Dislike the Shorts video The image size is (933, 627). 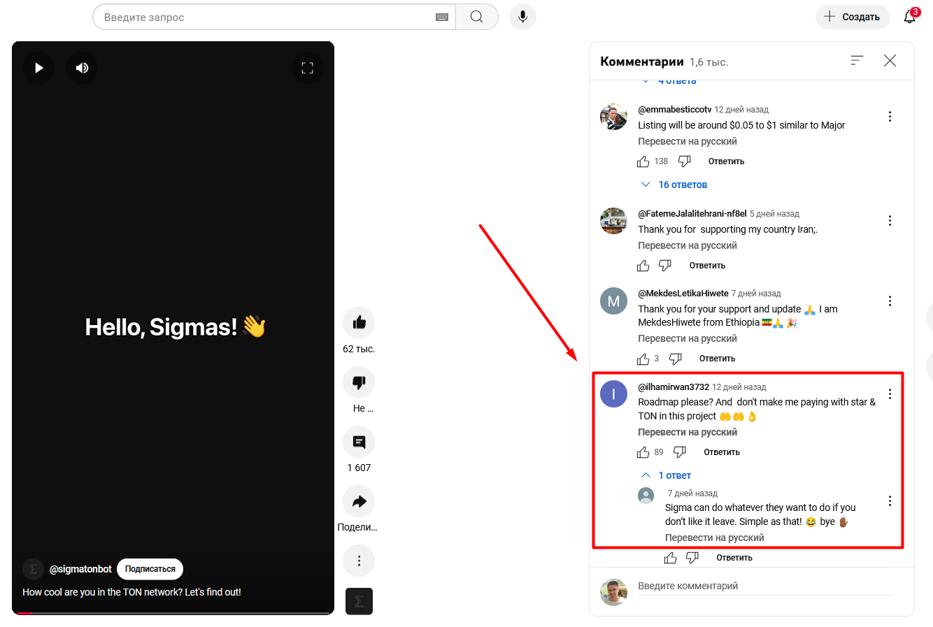(359, 382)
